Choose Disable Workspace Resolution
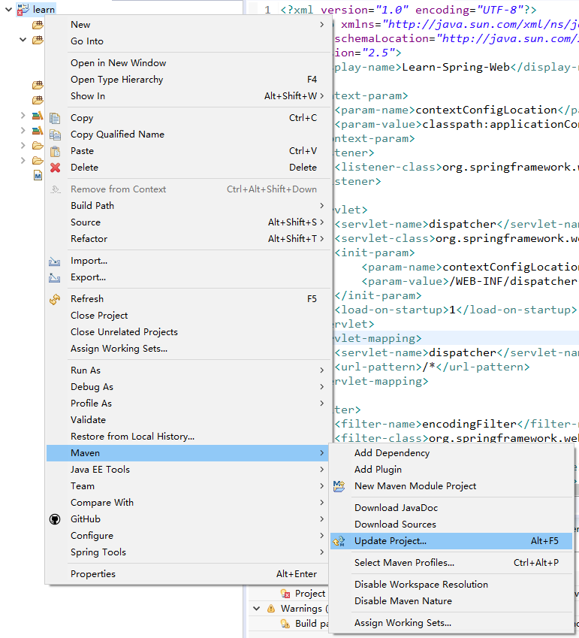579x638 pixels. point(421,585)
